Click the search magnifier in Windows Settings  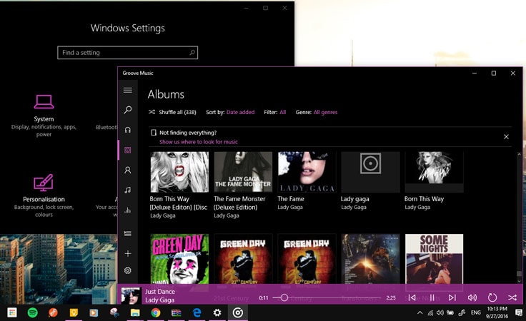192,53
